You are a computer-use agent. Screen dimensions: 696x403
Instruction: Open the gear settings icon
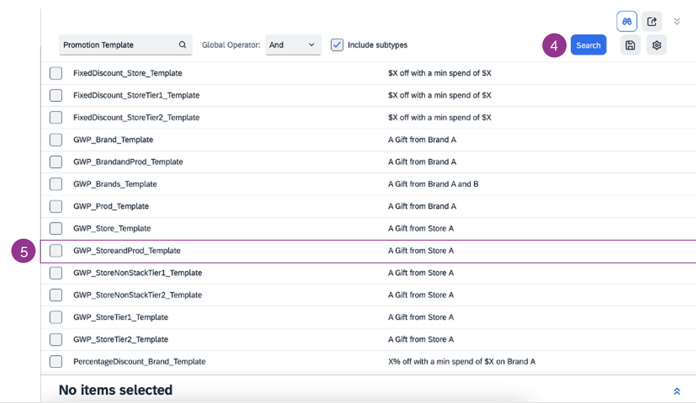pos(656,45)
